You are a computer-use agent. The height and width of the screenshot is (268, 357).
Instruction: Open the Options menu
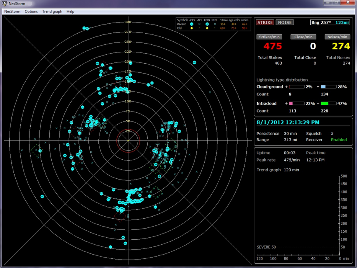click(31, 11)
